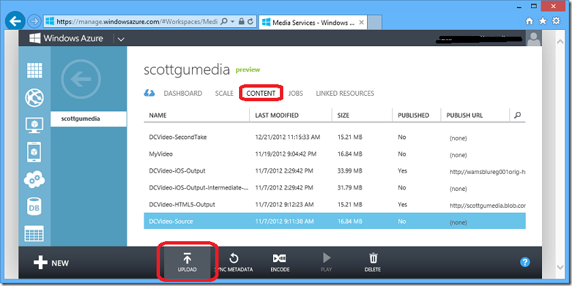The height and width of the screenshot is (286, 572).
Task: Select the DCVideo-SecondTake row
Action: [334, 137]
